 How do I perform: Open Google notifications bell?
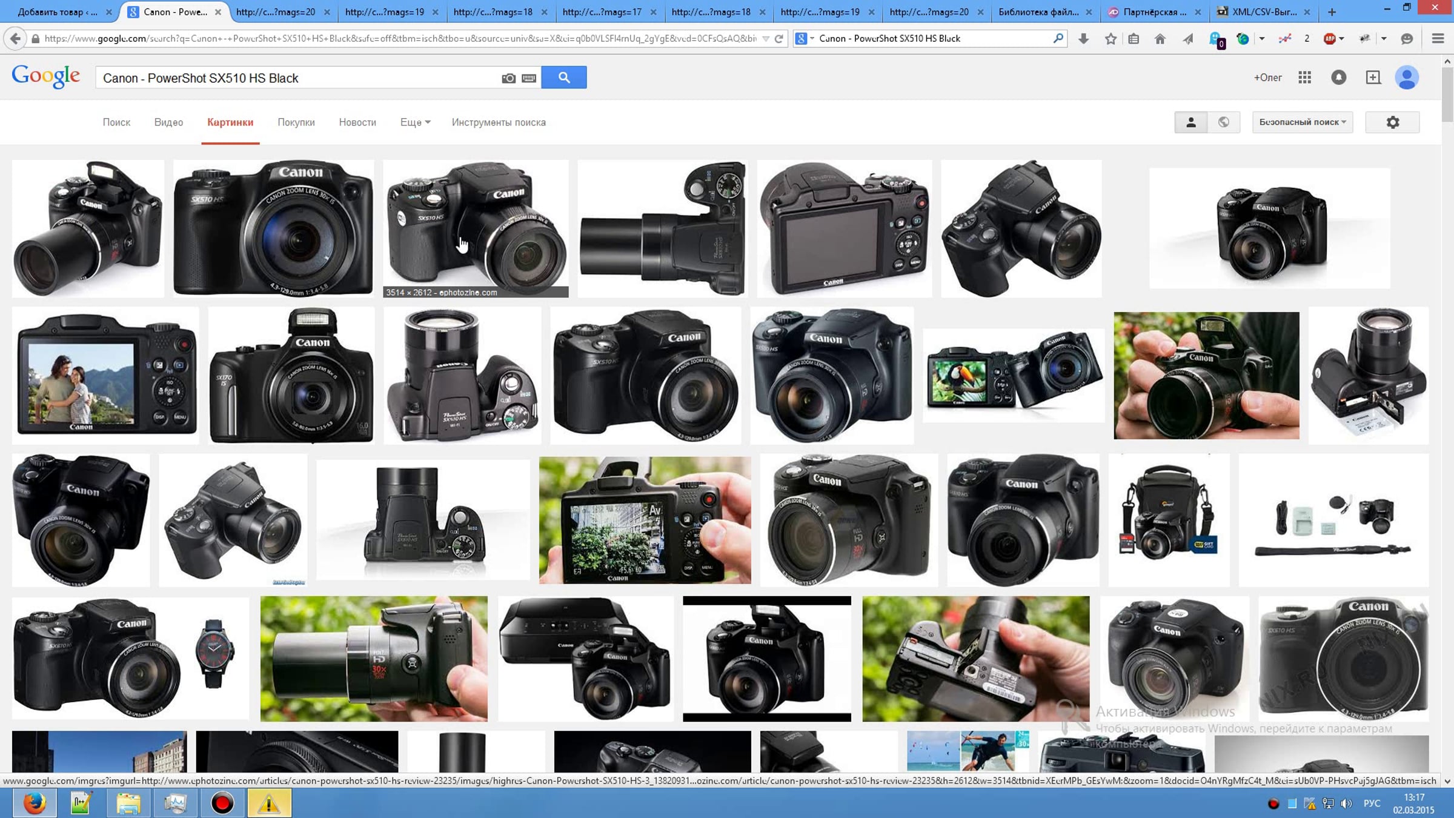[x=1339, y=78]
